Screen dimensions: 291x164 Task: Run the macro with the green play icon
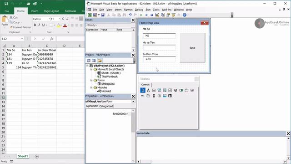[141, 15]
